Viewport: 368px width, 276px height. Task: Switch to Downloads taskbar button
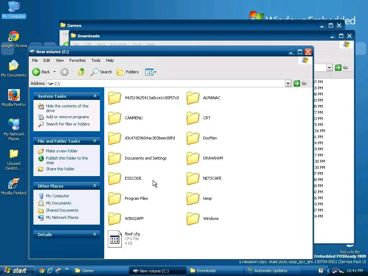tap(215, 271)
